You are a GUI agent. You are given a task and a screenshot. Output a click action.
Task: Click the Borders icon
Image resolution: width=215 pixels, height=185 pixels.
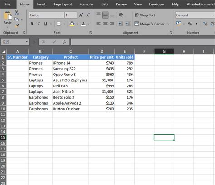click(x=59, y=24)
